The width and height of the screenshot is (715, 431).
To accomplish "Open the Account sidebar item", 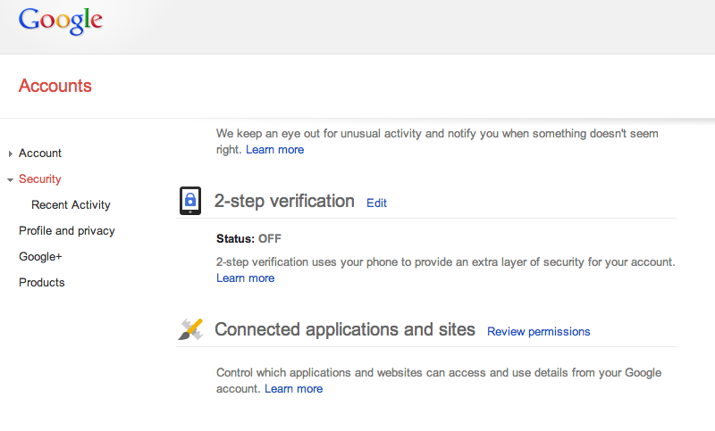I will click(x=40, y=153).
